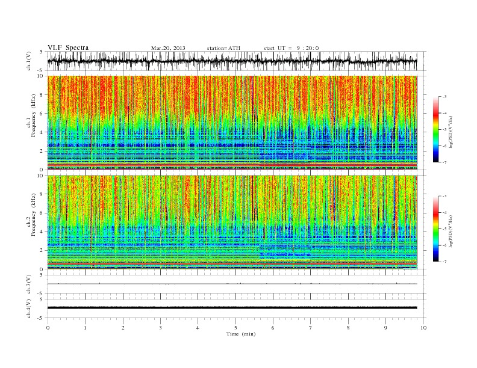Click the ch.3 voltage trace line
Screen dimensions: 477x368
[232, 284]
